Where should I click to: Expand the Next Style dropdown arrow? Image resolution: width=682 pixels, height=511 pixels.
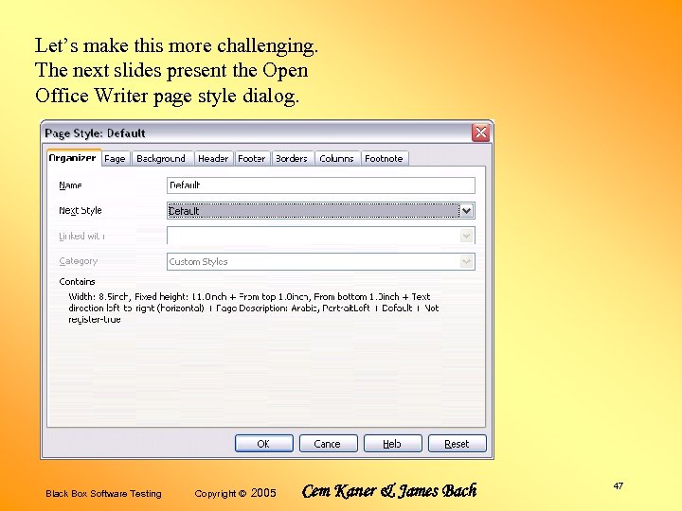[x=467, y=211]
